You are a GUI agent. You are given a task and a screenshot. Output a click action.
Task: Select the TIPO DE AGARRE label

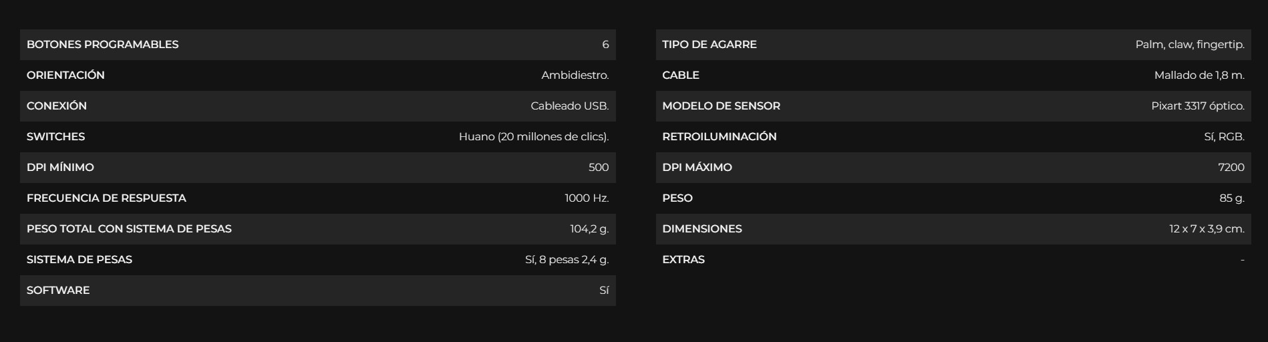[x=709, y=45]
